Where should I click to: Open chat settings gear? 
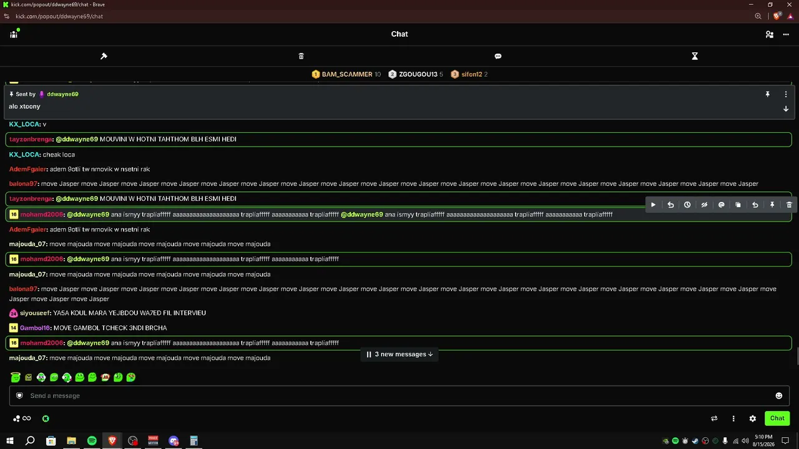[x=753, y=418]
